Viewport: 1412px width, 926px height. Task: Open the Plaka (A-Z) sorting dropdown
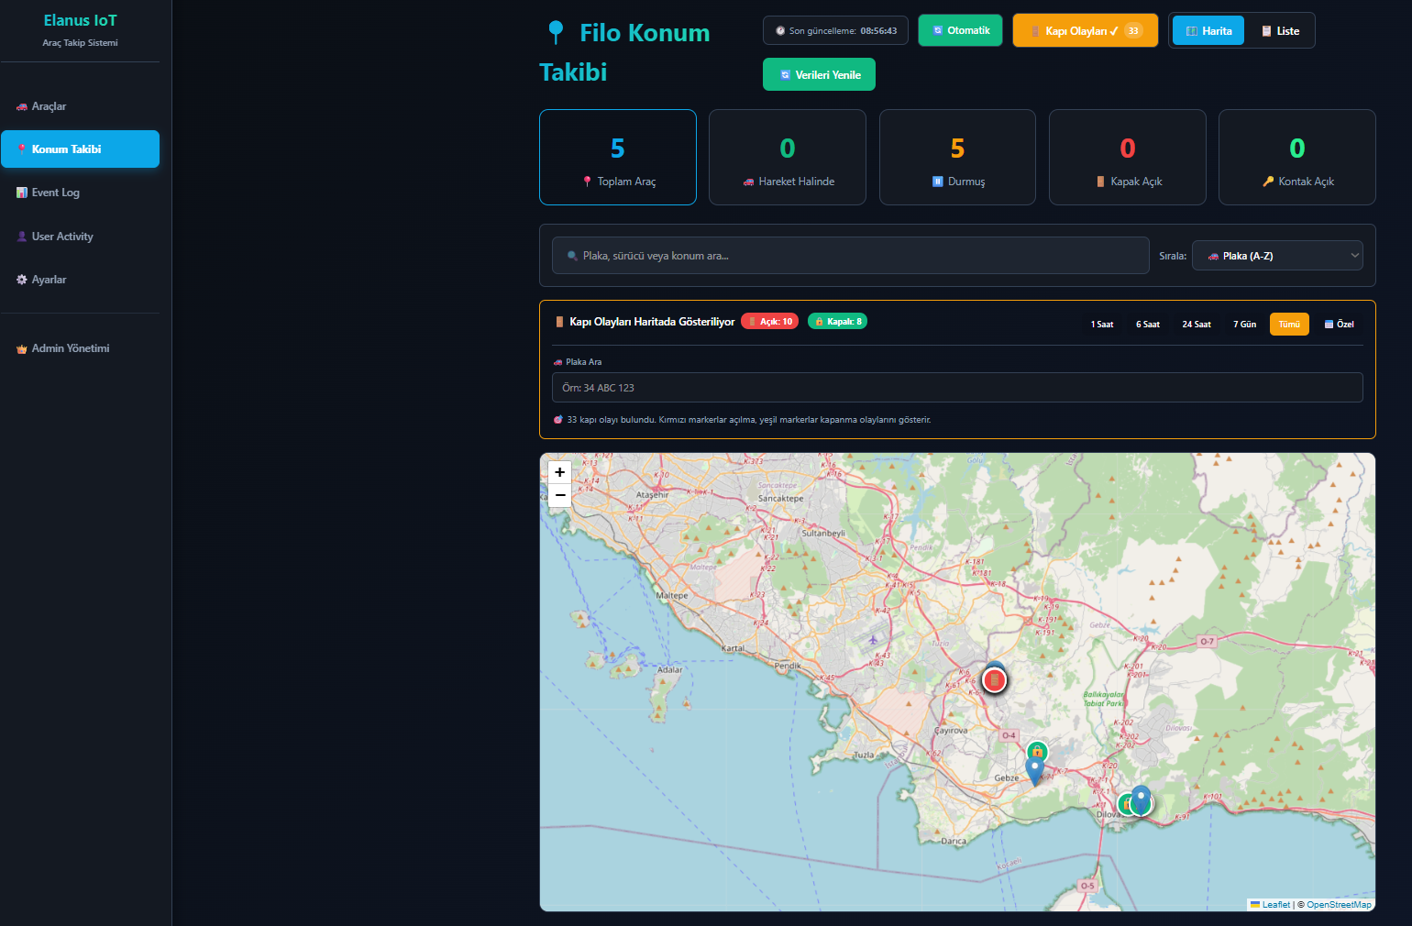(1277, 255)
